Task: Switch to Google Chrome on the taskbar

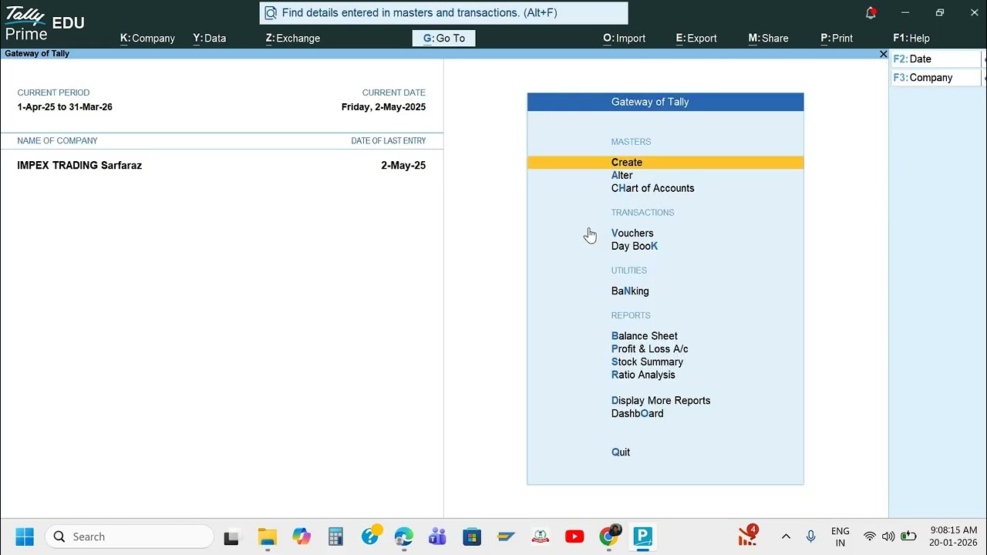Action: [x=609, y=536]
